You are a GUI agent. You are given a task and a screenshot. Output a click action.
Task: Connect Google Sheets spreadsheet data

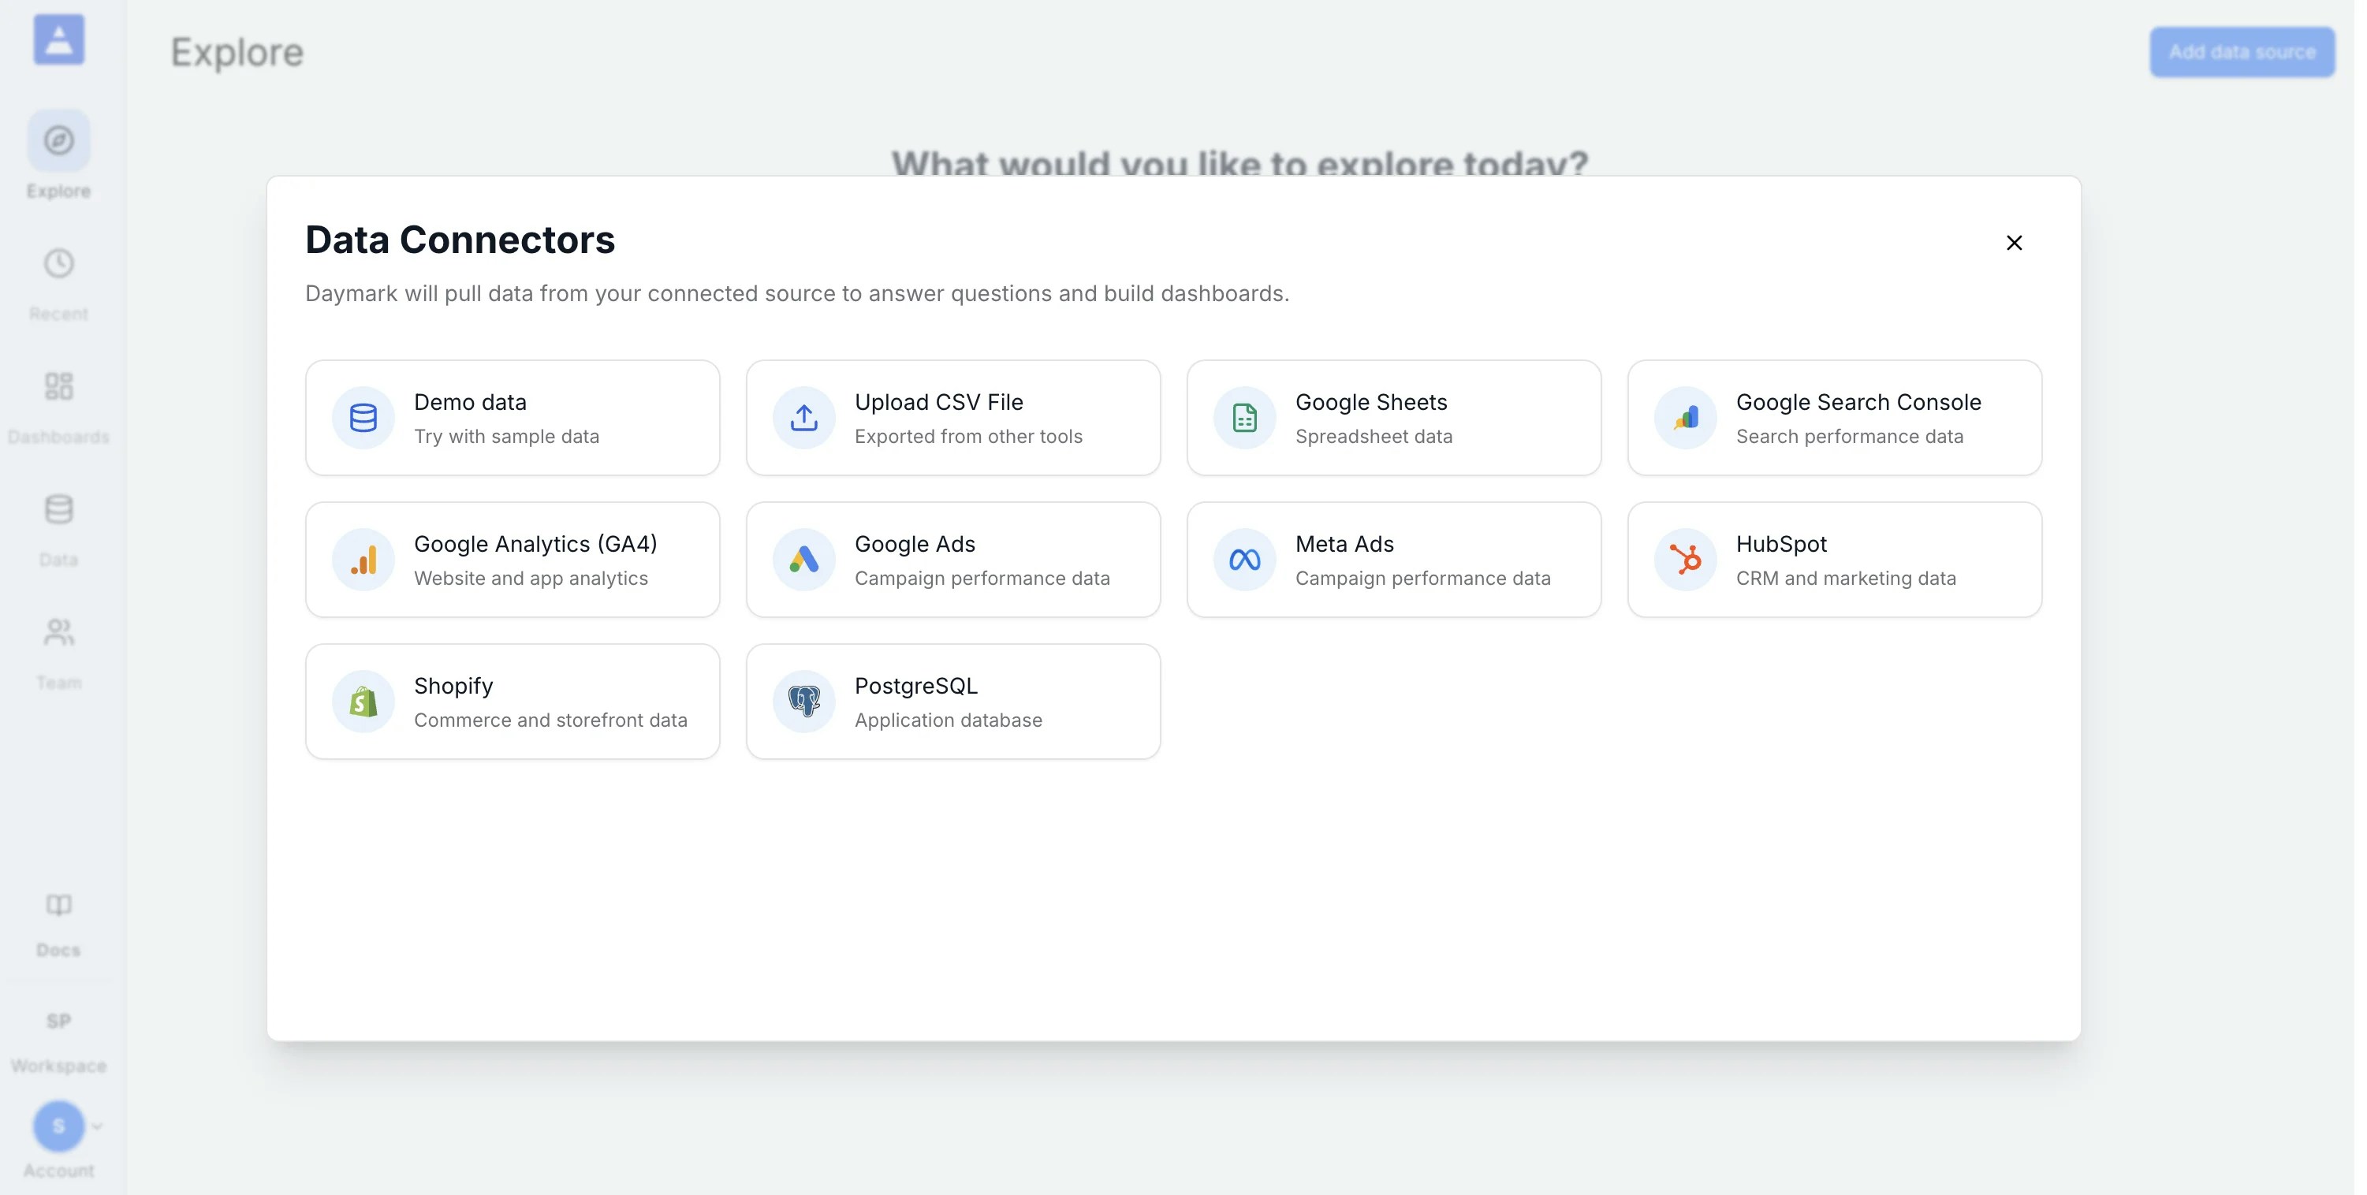[1393, 417]
